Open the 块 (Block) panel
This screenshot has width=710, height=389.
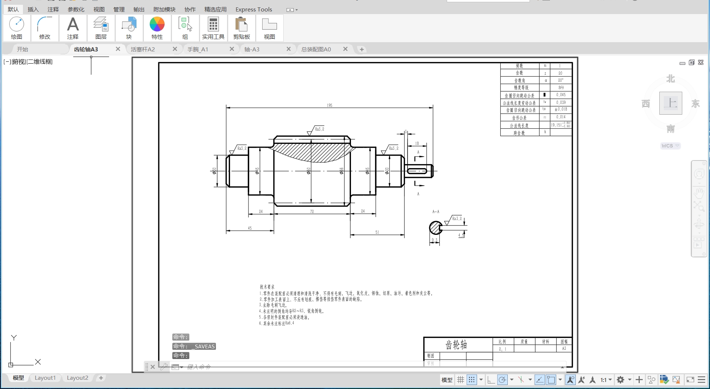click(129, 28)
